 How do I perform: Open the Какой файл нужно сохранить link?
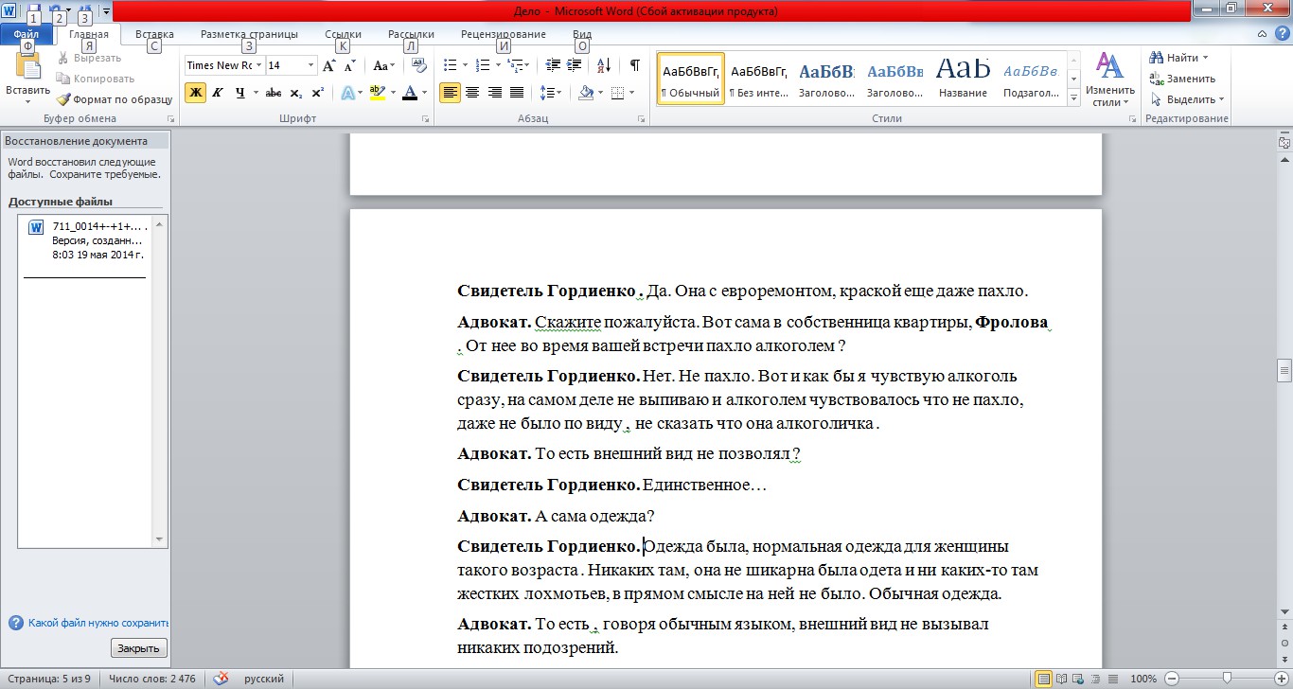coord(98,623)
